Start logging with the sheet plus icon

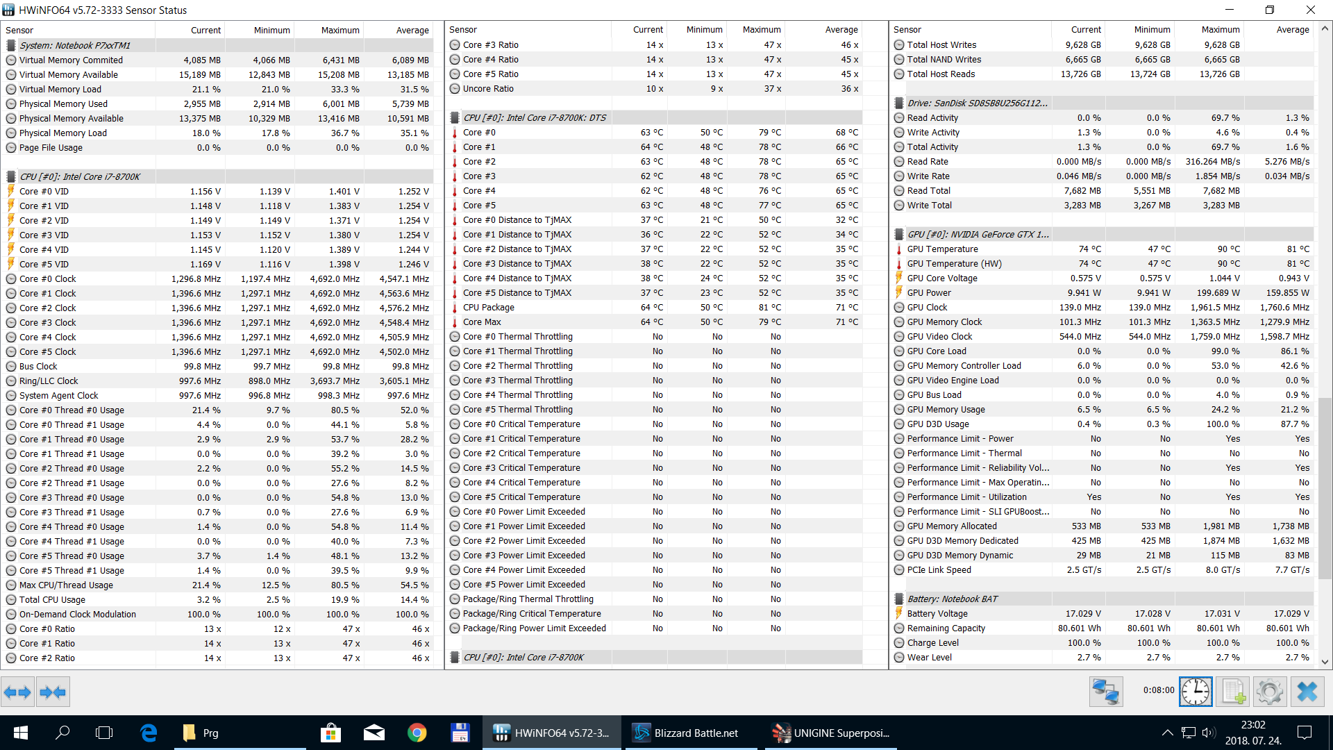(x=1233, y=692)
